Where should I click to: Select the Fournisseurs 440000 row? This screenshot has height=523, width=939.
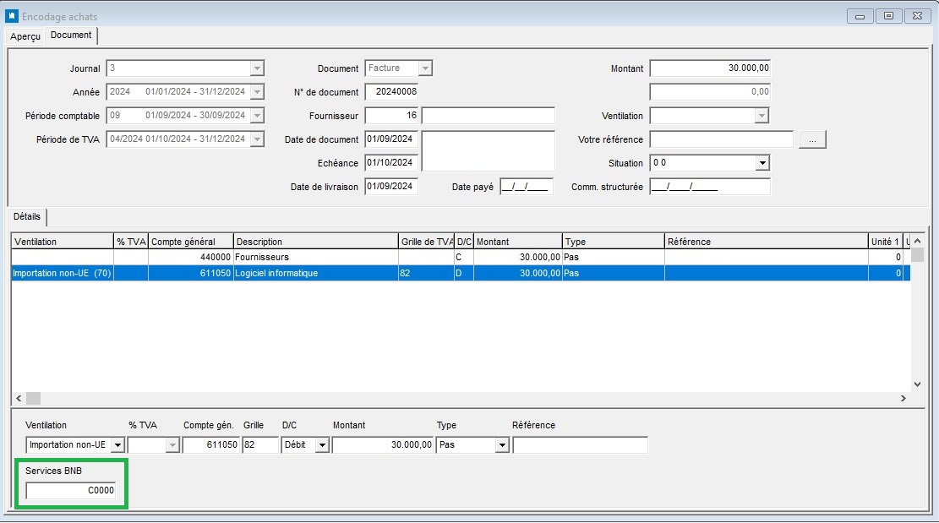(461, 258)
